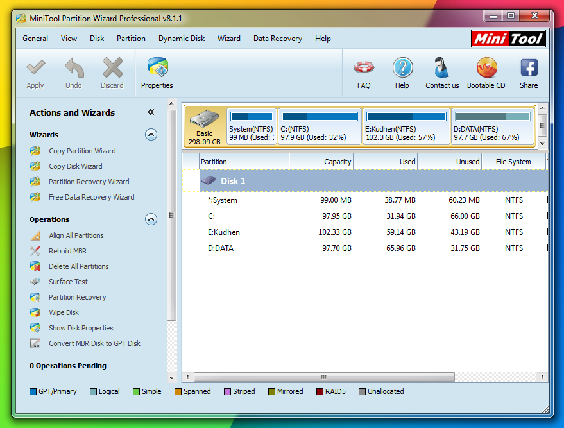Click the Disk 1 drive icon in list
The height and width of the screenshot is (428, 564).
coord(209,180)
